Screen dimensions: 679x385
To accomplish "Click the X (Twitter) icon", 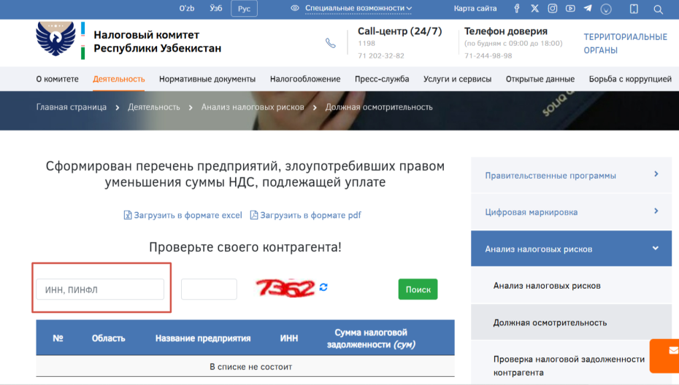I will coord(535,9).
